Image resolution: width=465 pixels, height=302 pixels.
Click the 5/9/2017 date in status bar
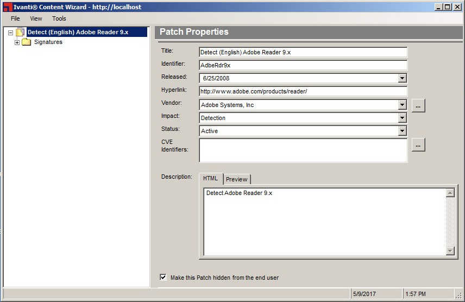[364, 294]
